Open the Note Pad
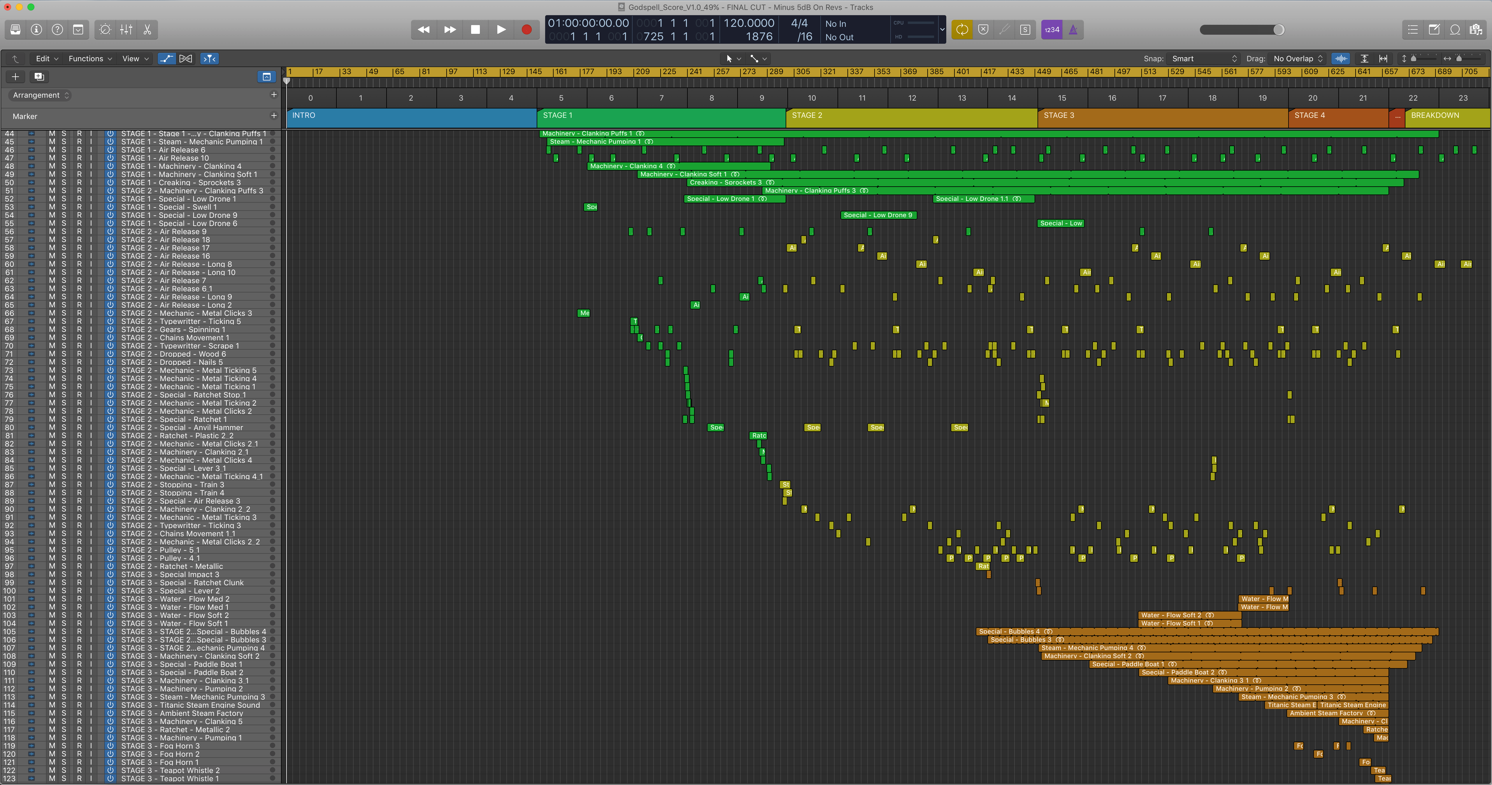The width and height of the screenshot is (1492, 785). (x=1434, y=29)
